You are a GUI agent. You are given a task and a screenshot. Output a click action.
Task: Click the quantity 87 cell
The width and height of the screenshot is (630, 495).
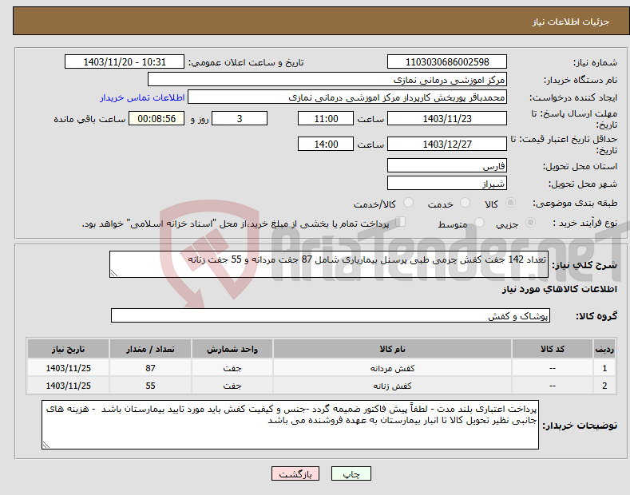(150, 367)
